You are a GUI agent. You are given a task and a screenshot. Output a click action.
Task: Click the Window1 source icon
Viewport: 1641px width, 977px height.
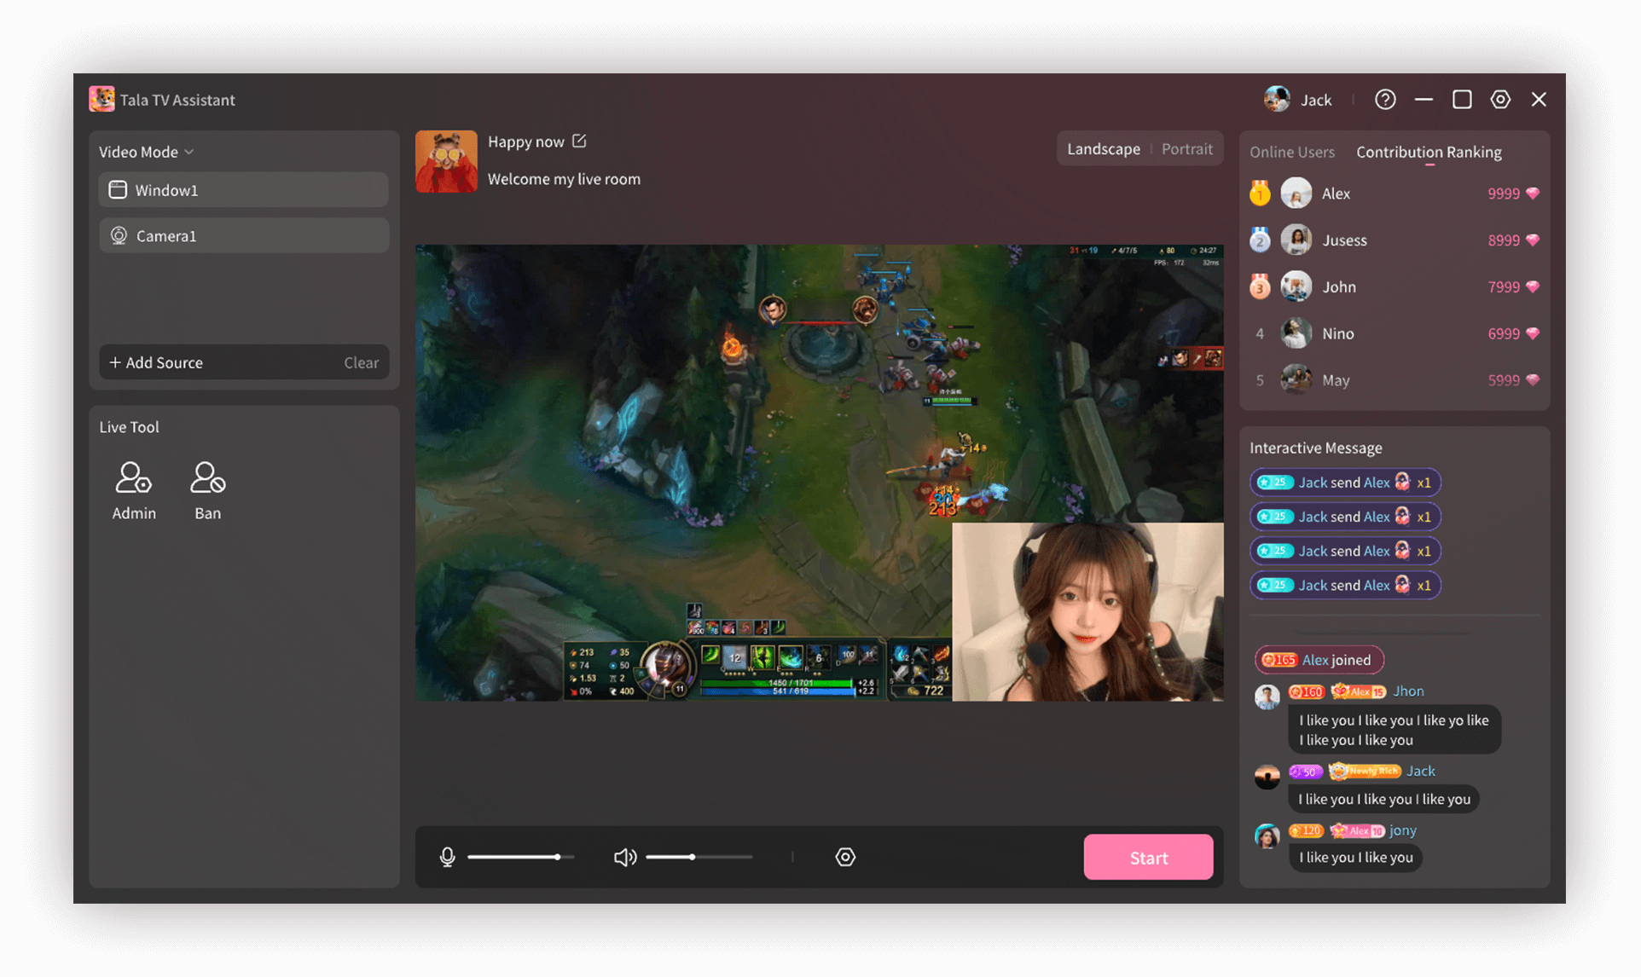click(119, 189)
